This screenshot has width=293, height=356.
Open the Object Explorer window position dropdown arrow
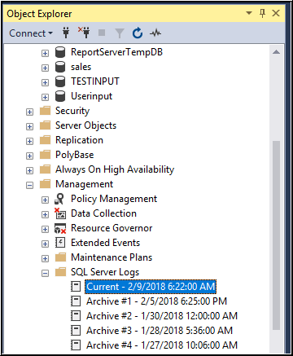point(249,13)
